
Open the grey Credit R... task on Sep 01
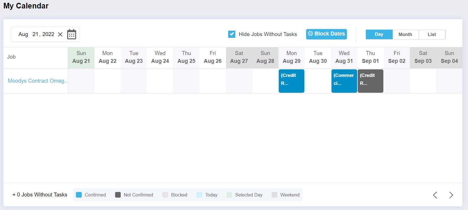[x=370, y=81]
